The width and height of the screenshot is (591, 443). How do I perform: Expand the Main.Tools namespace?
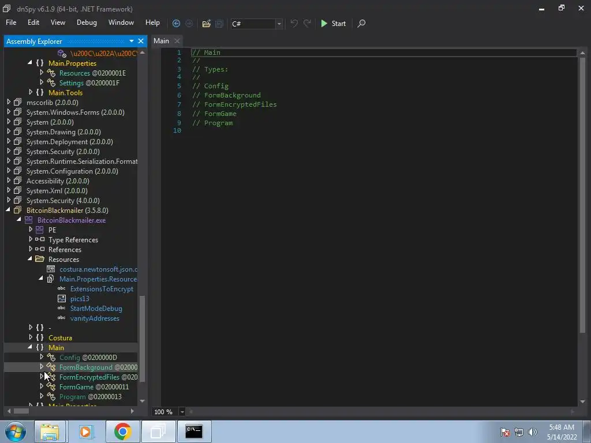click(x=31, y=92)
